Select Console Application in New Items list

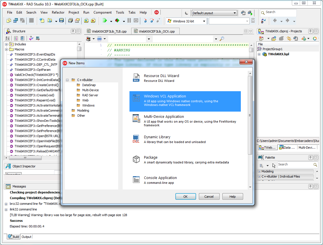pyautogui.click(x=185, y=180)
